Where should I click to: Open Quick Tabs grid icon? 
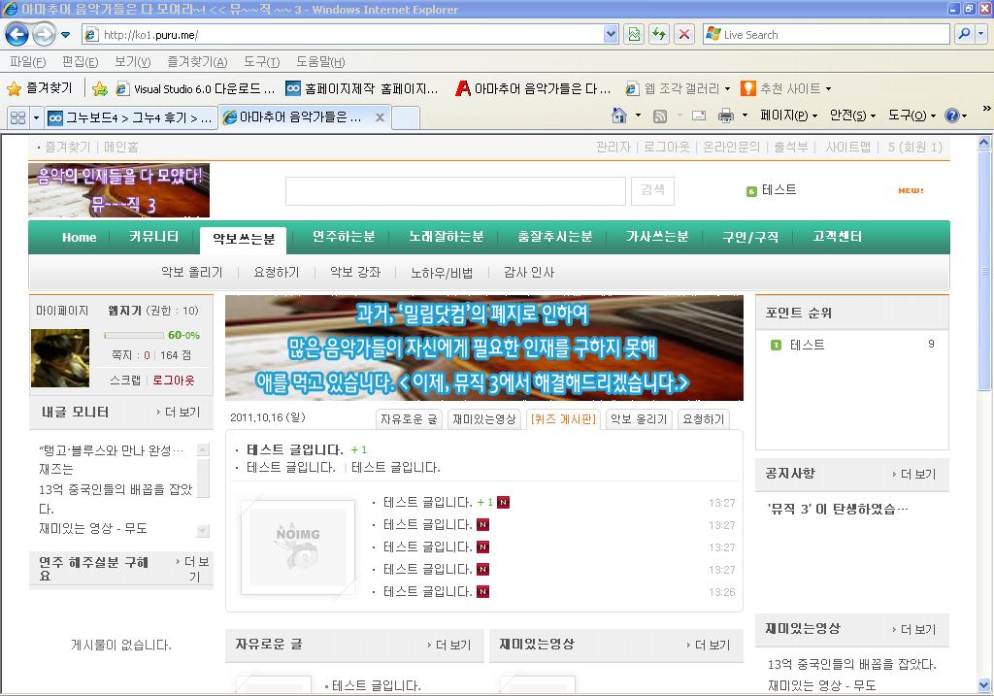tap(17, 117)
